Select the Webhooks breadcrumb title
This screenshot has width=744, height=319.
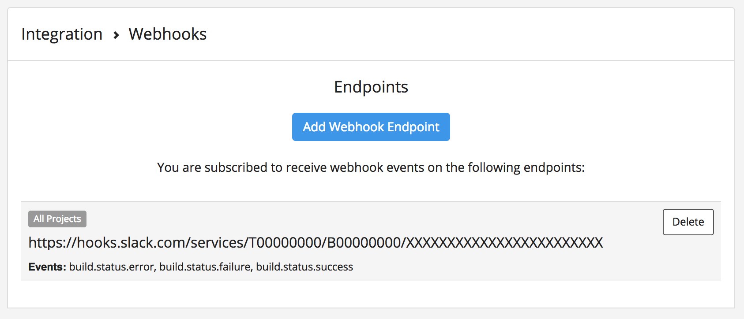point(168,34)
